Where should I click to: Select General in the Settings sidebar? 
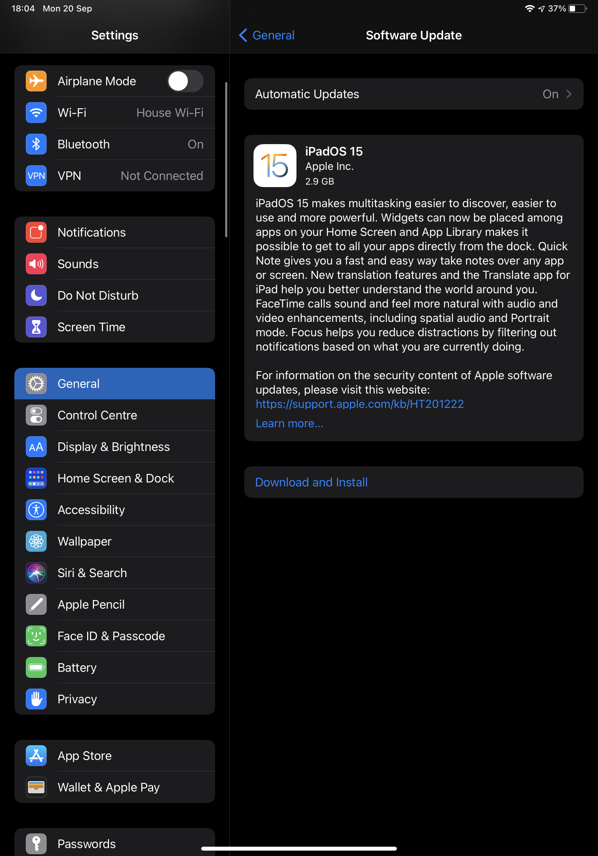click(x=114, y=384)
